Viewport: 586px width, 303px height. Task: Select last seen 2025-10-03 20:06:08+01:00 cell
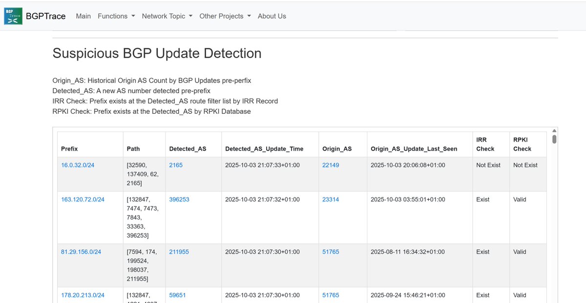(420, 174)
